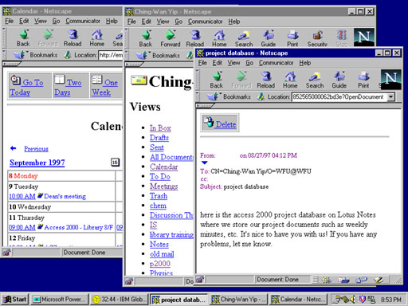Click security lock icon in project database status bar
Screen dimensions: 408x306
[200, 279]
